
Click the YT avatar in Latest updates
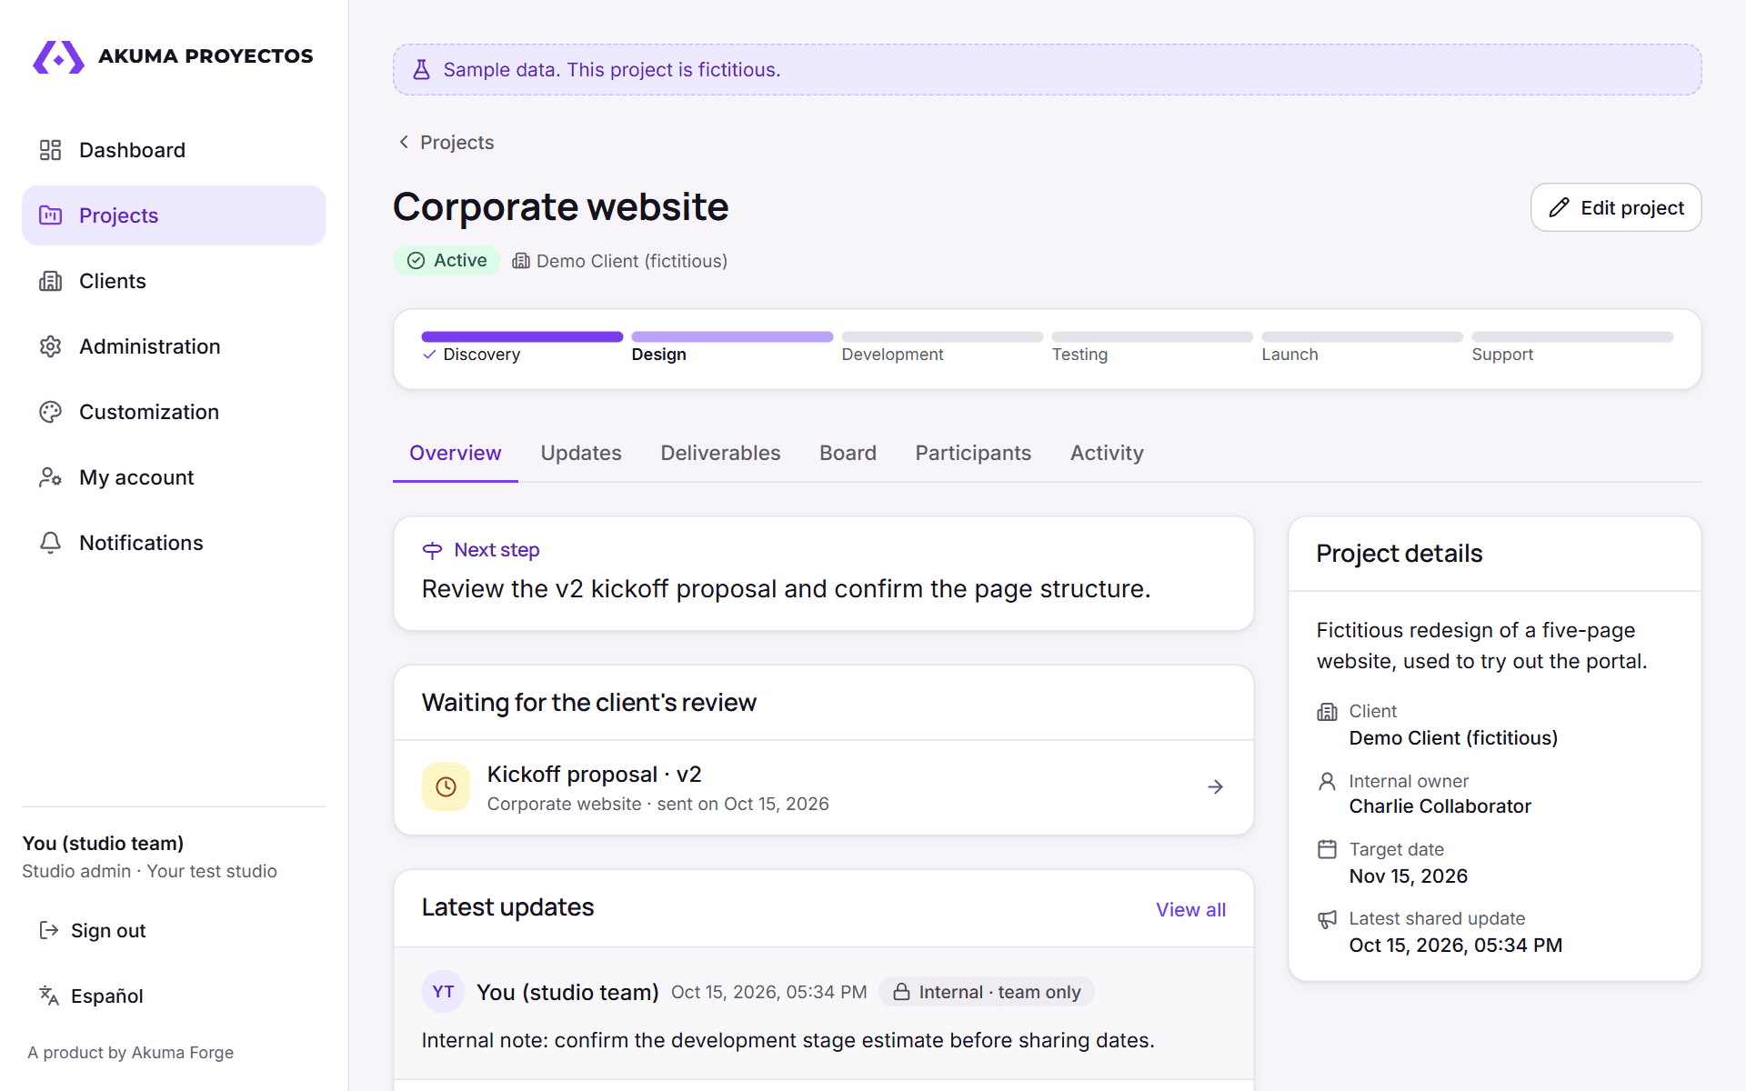click(x=444, y=992)
